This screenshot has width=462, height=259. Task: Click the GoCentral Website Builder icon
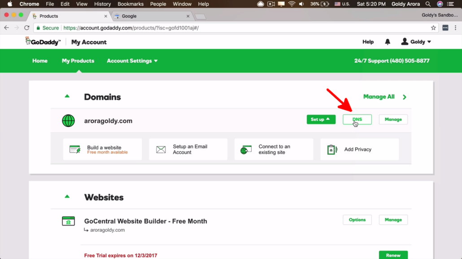(68, 221)
